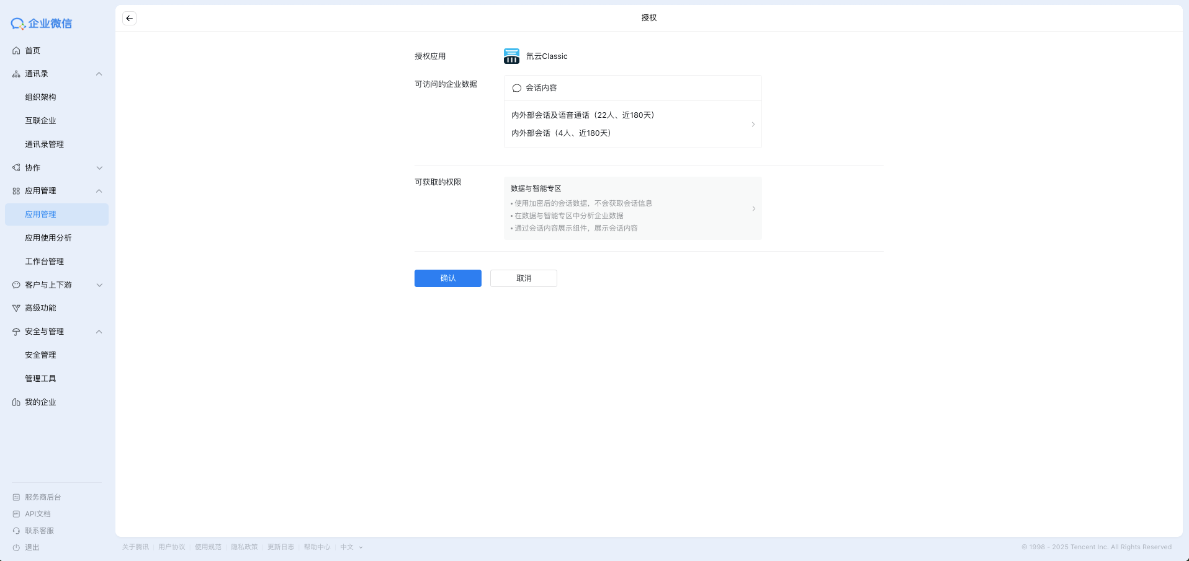The image size is (1189, 561).
Task: Go to 工作台管理 settings
Action: [44, 261]
